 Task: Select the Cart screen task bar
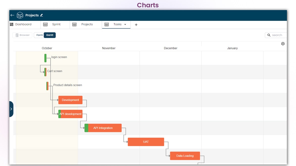click(45, 72)
